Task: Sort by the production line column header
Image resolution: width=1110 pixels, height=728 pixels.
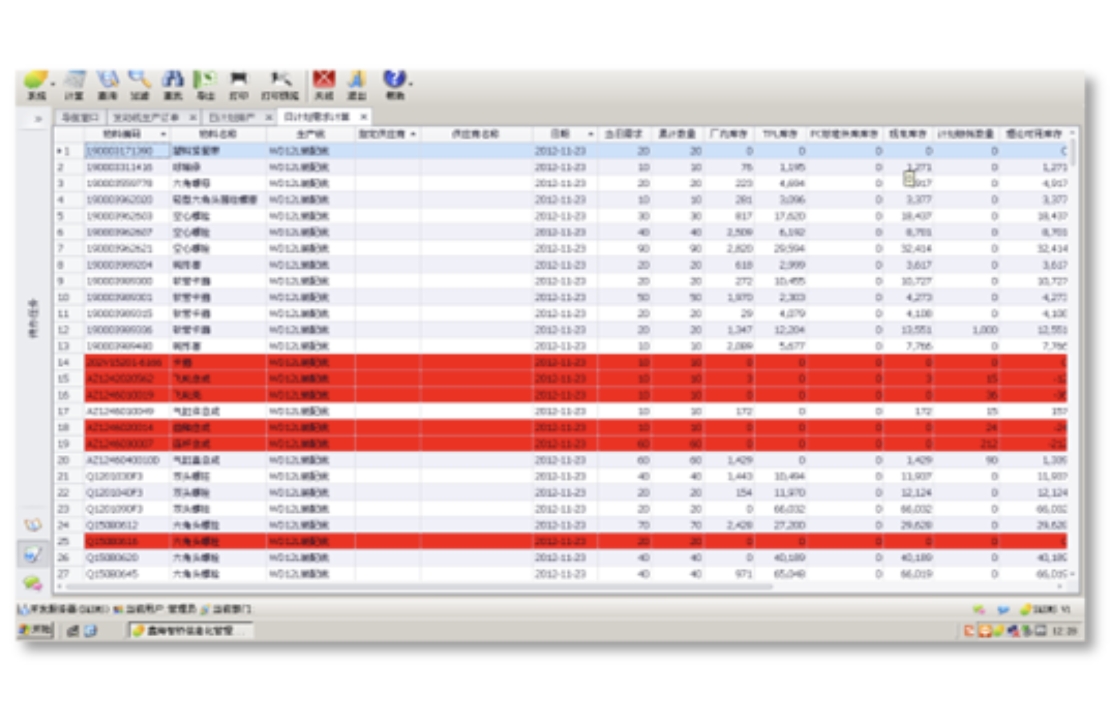Action: (311, 134)
